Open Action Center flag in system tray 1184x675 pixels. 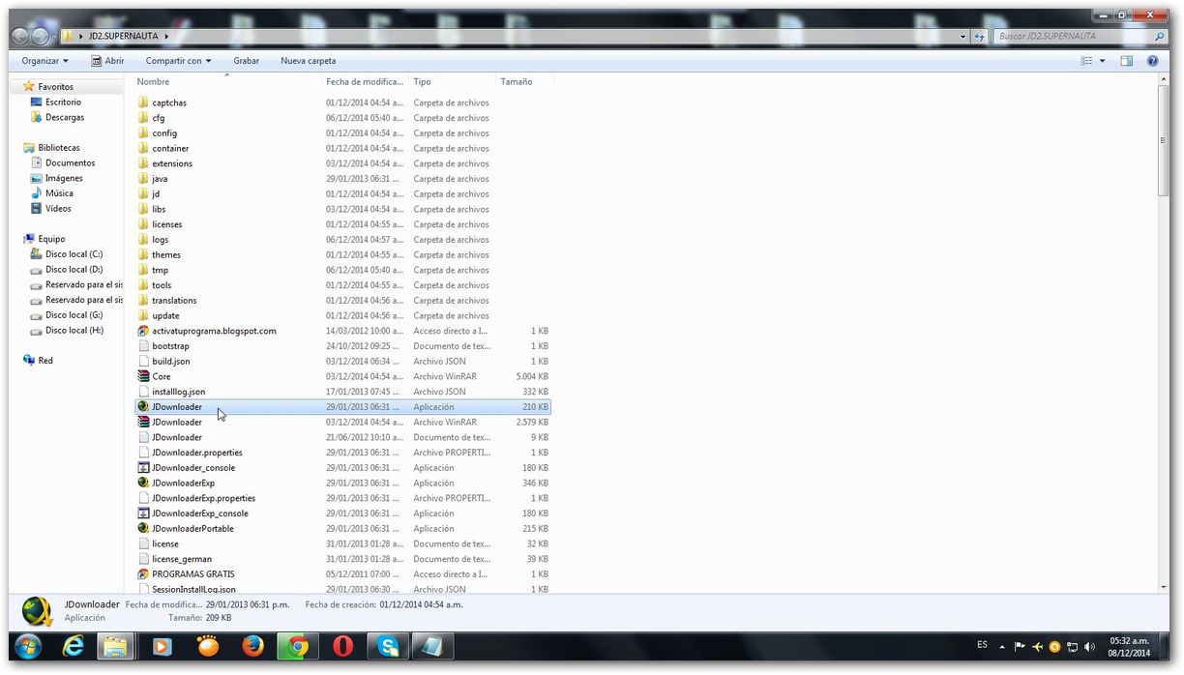click(1020, 646)
